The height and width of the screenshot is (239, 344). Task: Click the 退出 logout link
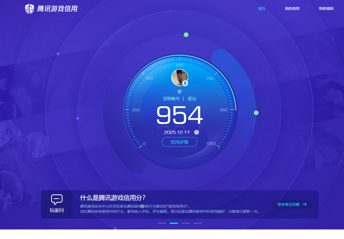coord(191,98)
